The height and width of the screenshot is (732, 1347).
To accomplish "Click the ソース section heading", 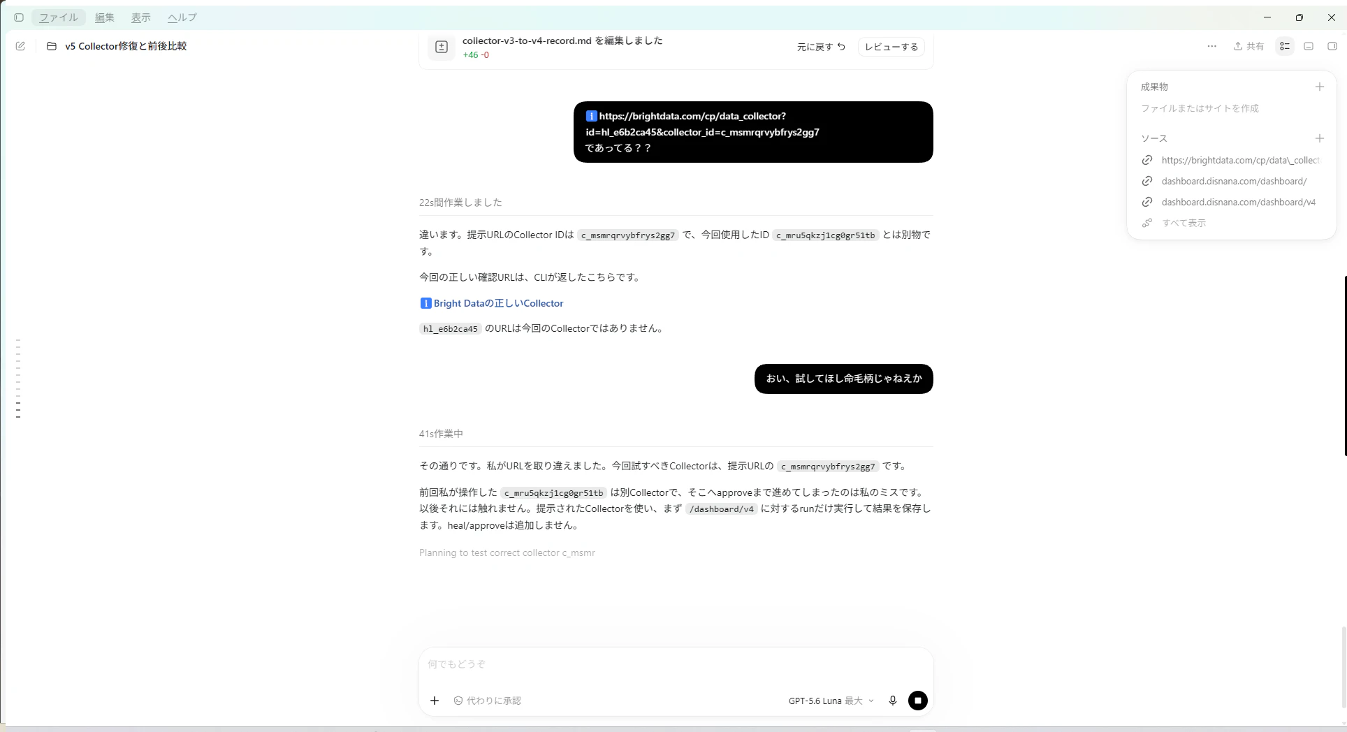I will pyautogui.click(x=1154, y=138).
